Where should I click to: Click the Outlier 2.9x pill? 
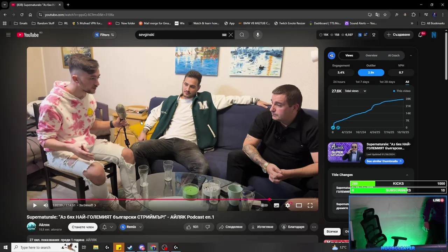click(371, 72)
